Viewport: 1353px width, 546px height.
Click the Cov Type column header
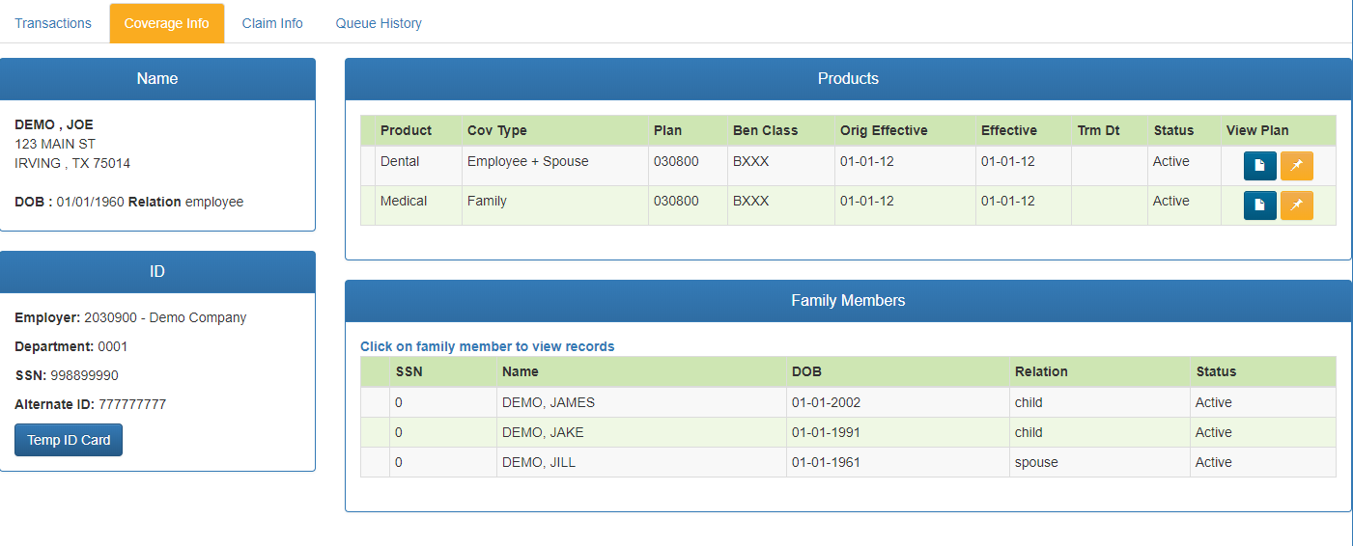pos(497,130)
